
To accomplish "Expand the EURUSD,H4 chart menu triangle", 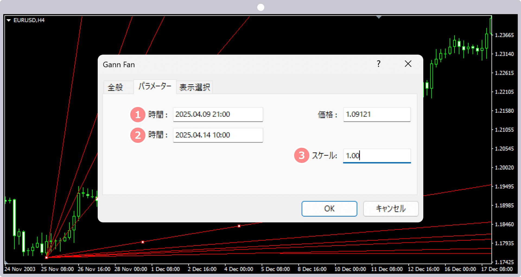I will (9, 20).
